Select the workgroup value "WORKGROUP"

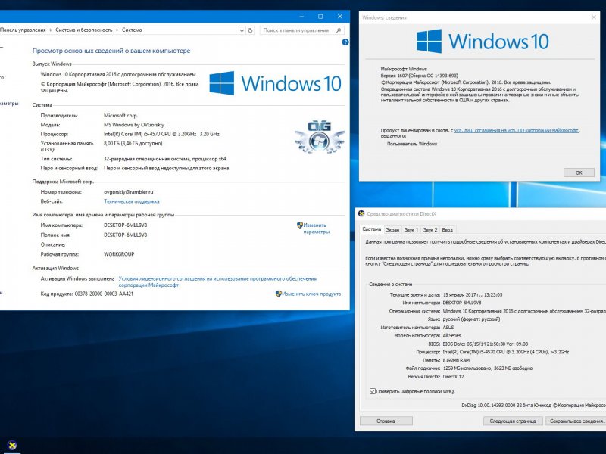(x=119, y=254)
